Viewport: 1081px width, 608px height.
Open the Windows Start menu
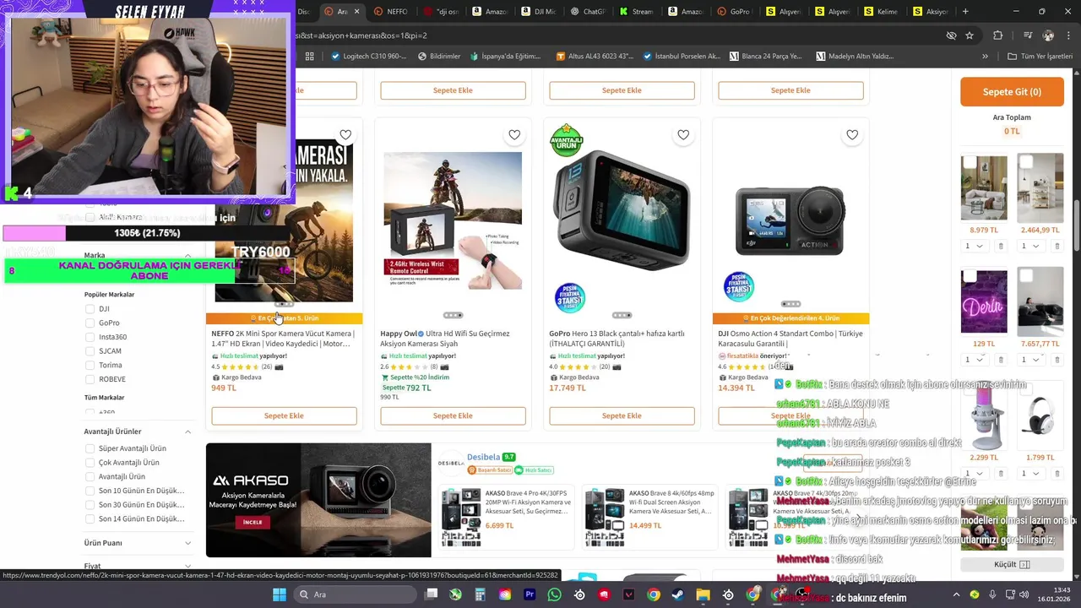click(x=279, y=594)
